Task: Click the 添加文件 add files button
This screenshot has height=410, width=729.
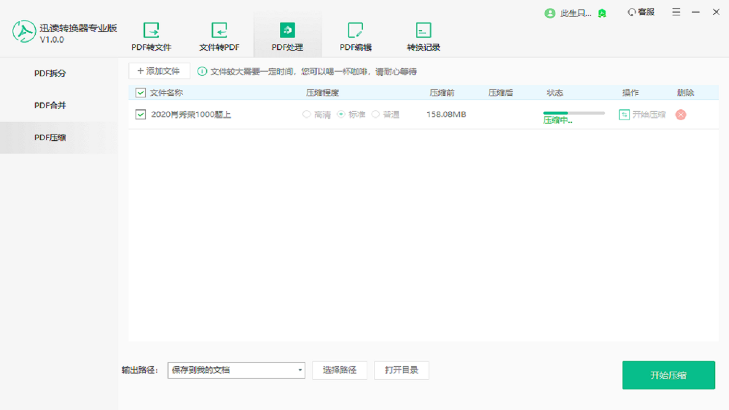Action: (159, 71)
